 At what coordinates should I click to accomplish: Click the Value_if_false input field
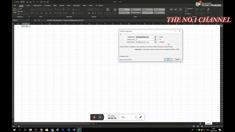point(145,42)
